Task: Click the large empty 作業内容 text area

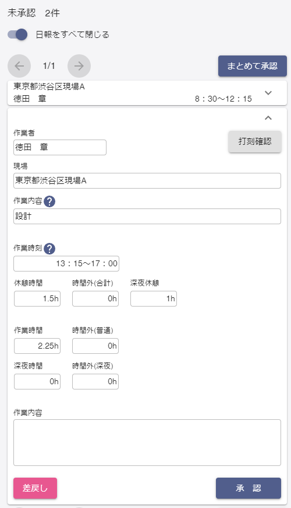Action: point(147,443)
